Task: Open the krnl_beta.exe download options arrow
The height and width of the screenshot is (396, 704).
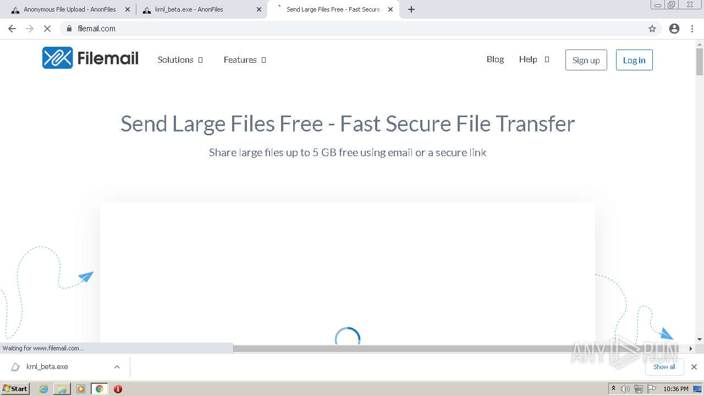Action: pyautogui.click(x=117, y=367)
